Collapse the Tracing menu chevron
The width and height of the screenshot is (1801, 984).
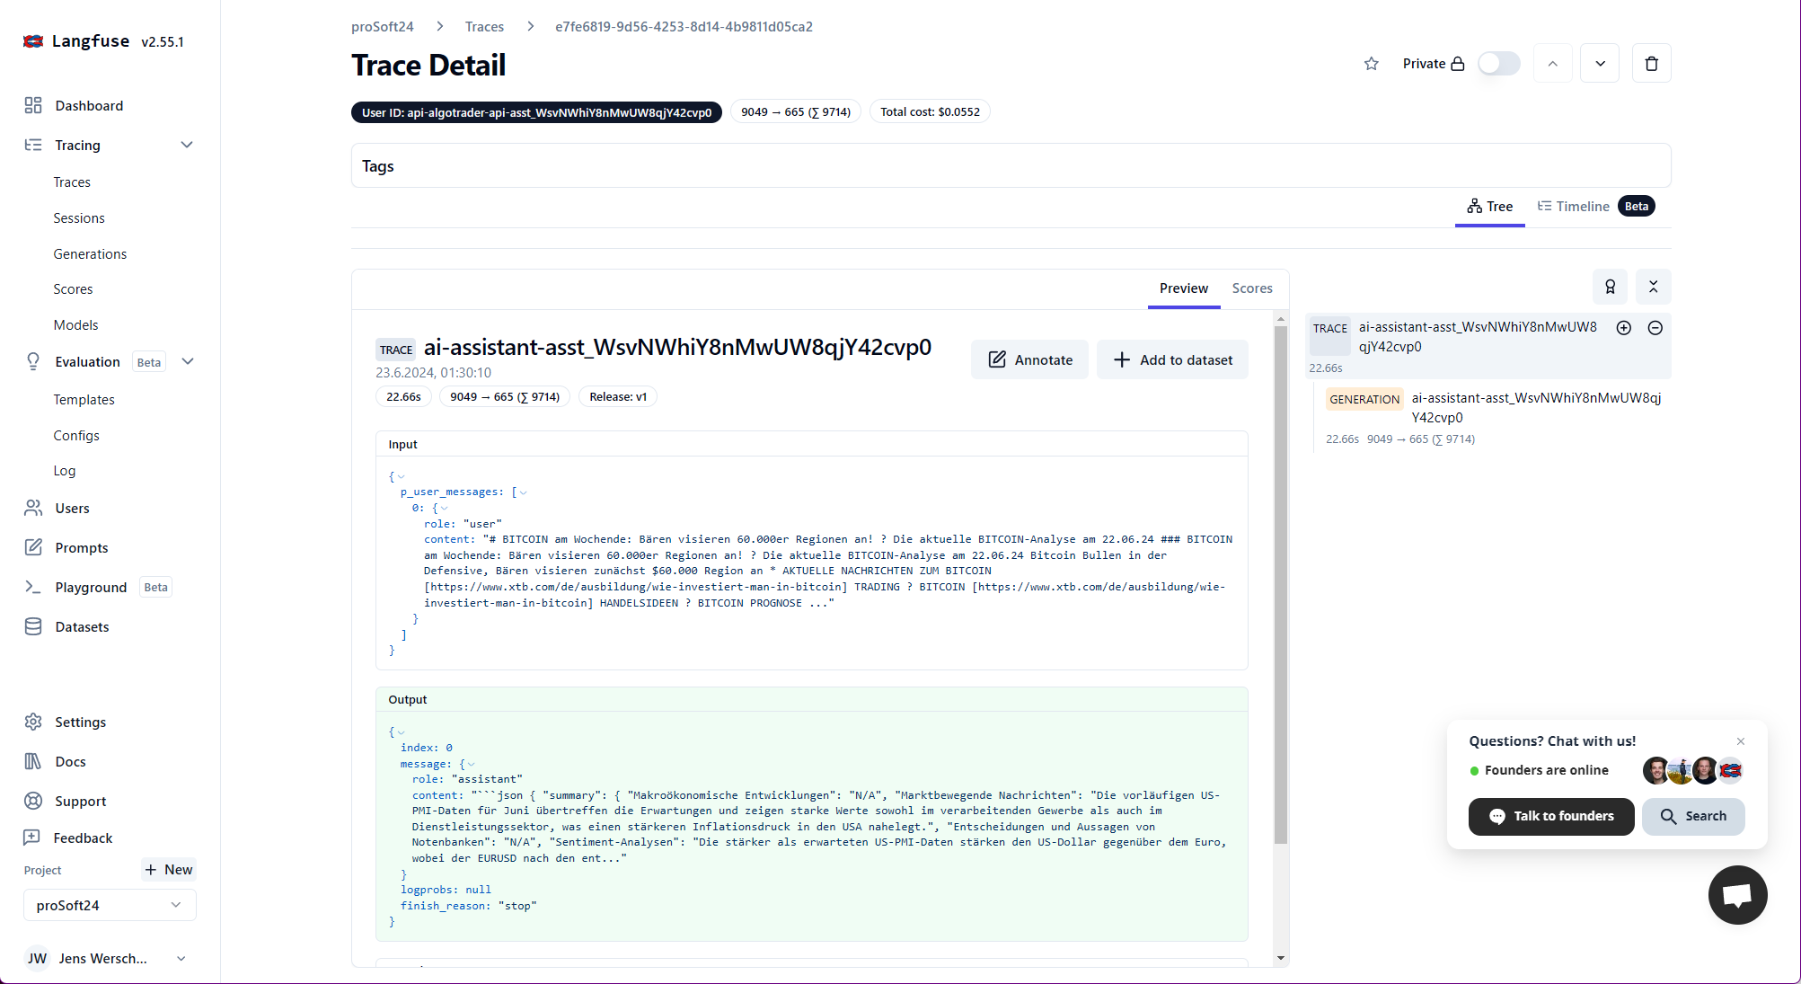pyautogui.click(x=187, y=145)
